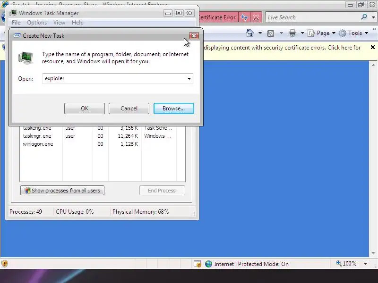Click Physical Memory: 68% status entry

pyautogui.click(x=140, y=212)
